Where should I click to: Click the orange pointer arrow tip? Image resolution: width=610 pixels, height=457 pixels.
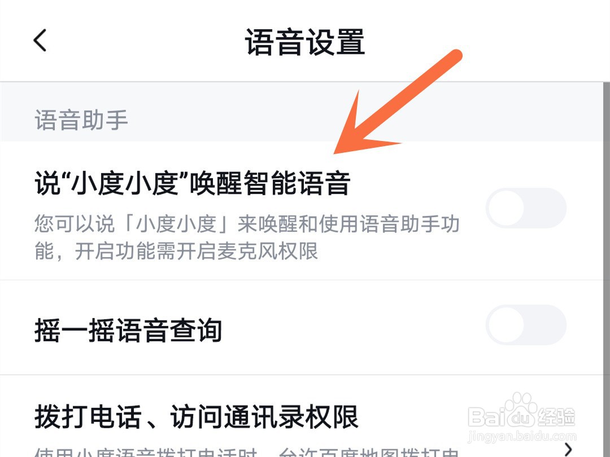[336, 152]
